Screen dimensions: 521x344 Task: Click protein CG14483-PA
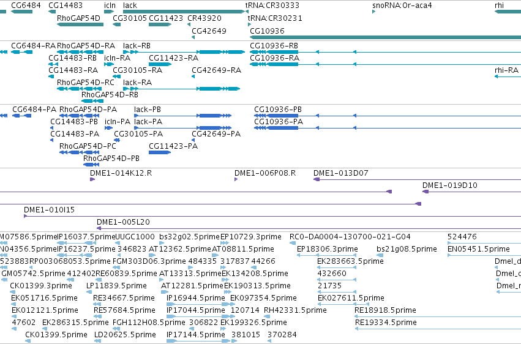[x=75, y=134]
